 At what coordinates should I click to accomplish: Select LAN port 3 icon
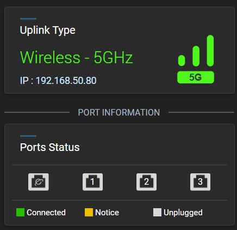pos(200,182)
